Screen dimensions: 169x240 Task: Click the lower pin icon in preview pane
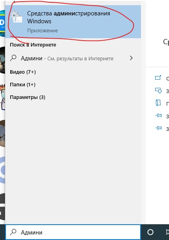point(158,128)
